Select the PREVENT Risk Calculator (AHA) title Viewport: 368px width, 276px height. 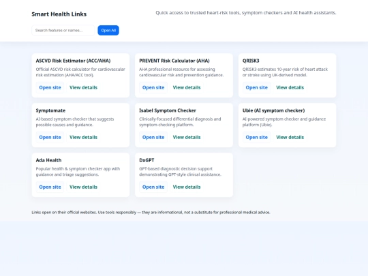coord(174,61)
